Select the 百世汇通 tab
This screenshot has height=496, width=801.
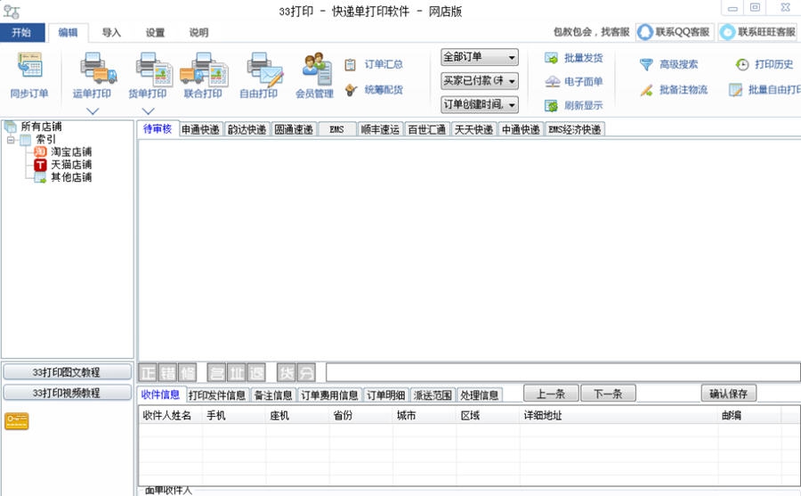427,130
